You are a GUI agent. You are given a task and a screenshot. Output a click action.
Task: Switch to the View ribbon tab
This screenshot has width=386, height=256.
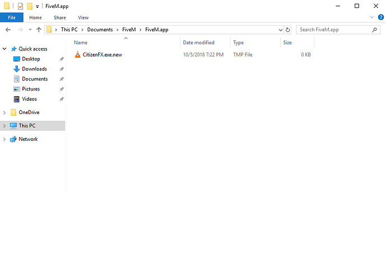point(83,17)
